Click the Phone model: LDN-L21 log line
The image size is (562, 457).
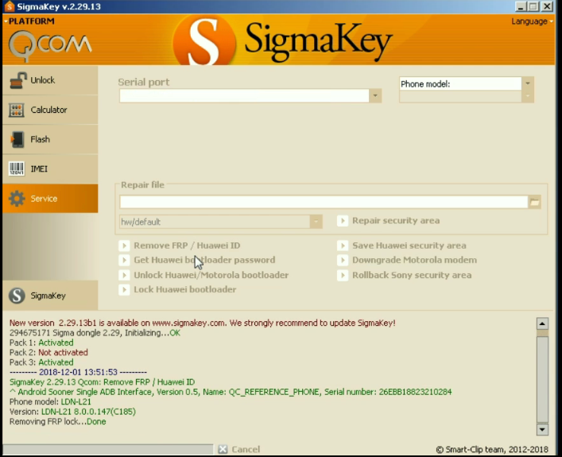(x=50, y=402)
